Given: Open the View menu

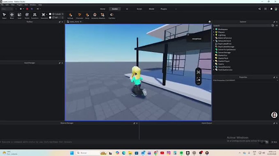Looking at the screenshot, I should (13, 5).
